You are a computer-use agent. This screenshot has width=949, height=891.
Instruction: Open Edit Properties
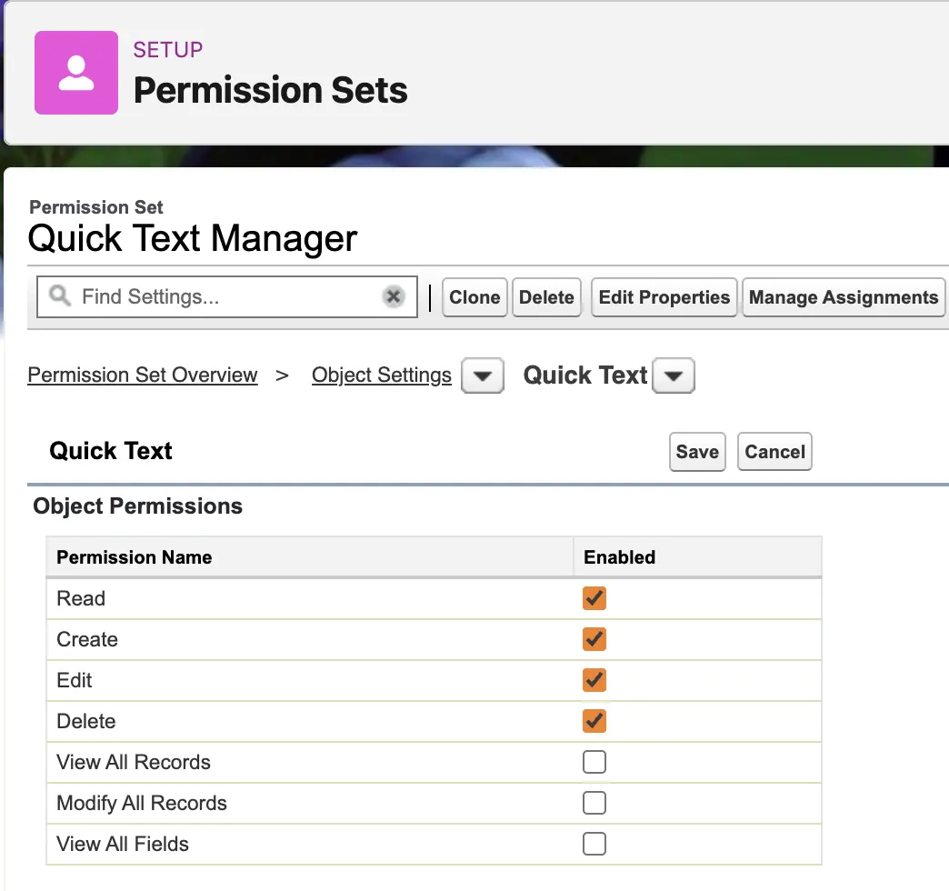(664, 297)
